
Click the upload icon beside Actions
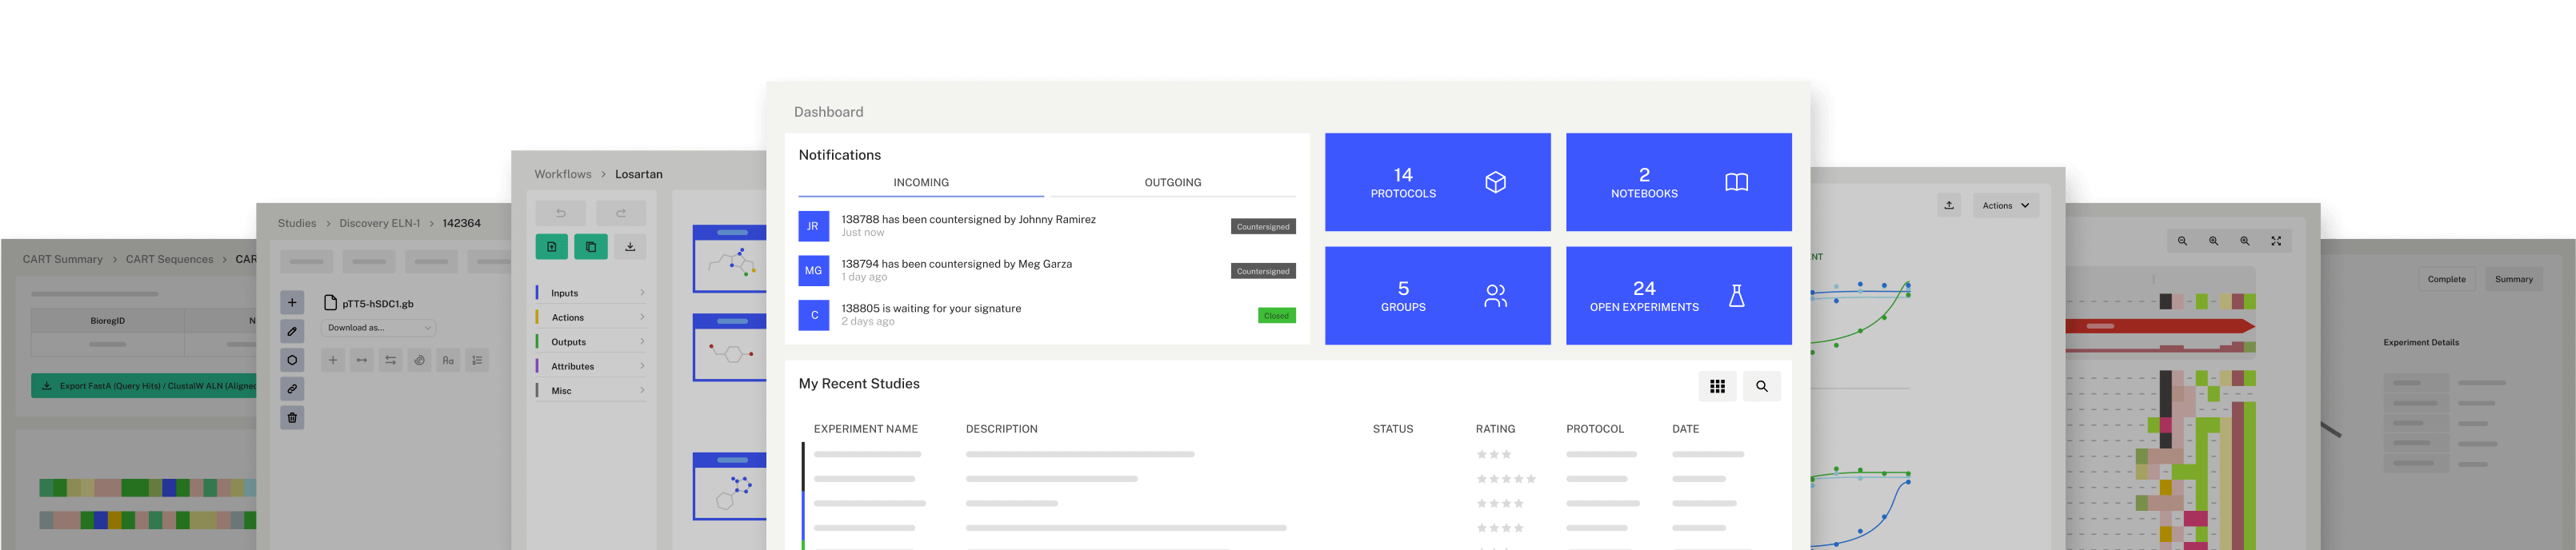click(x=1949, y=205)
